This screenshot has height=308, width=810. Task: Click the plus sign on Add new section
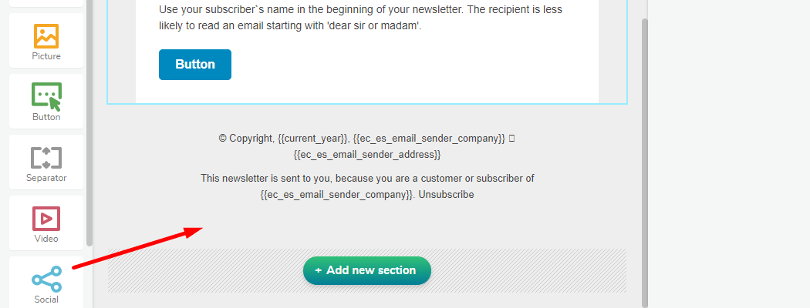[319, 270]
